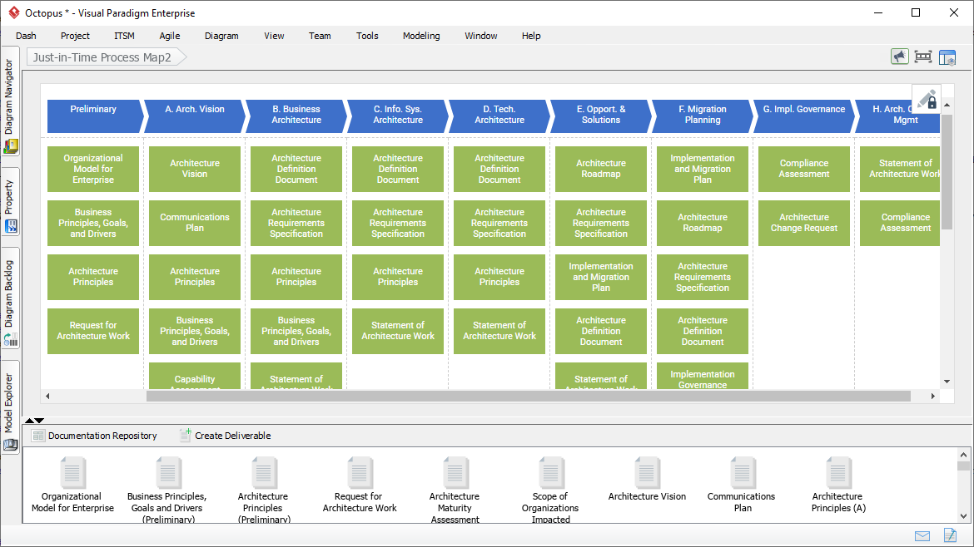Viewport: 974px width, 547px height.
Task: Click the announcement megaphone icon in toolbar
Action: tap(900, 57)
